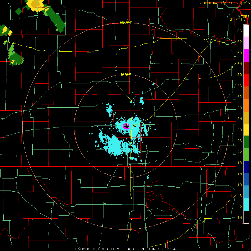
Task: Click the cyan 6 kft legend swatch
Action: coord(246,204)
